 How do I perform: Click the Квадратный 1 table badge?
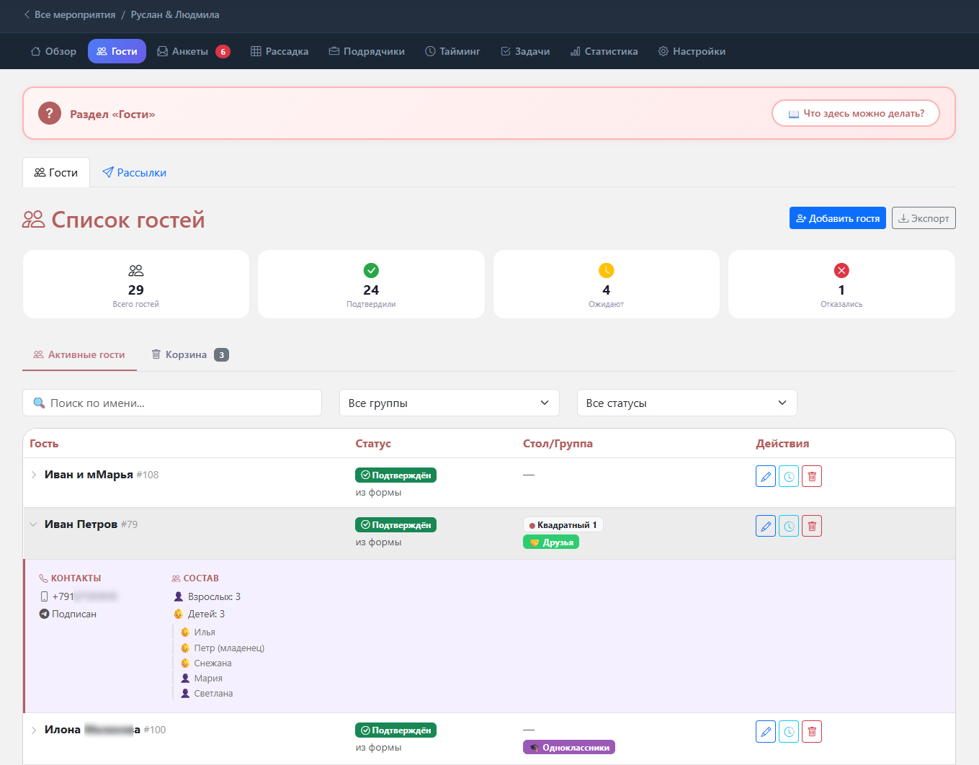563,525
